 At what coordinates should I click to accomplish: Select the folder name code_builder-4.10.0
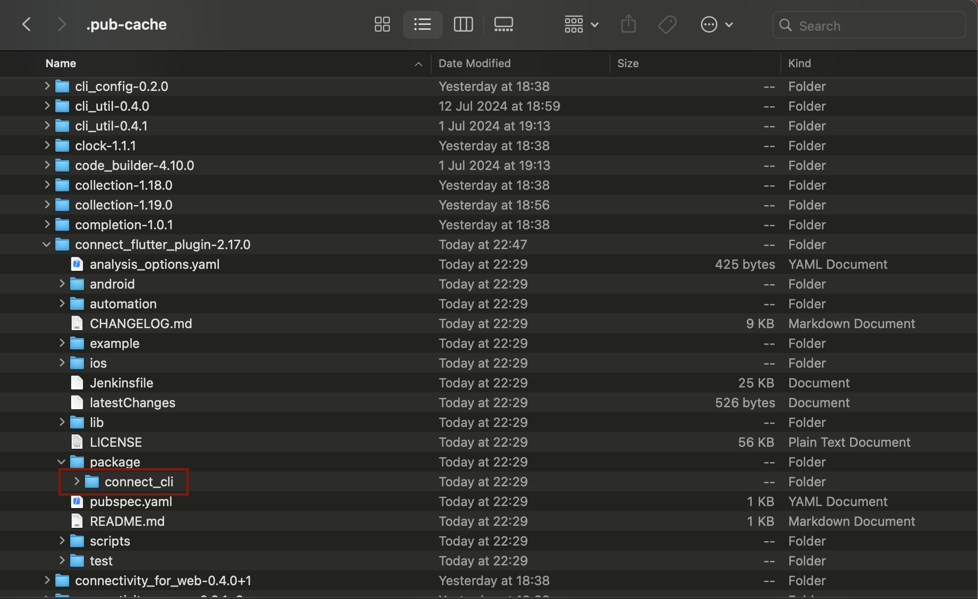[x=134, y=165]
